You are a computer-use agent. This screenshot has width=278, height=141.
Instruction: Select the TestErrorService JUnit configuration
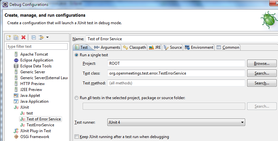click(x=40, y=125)
